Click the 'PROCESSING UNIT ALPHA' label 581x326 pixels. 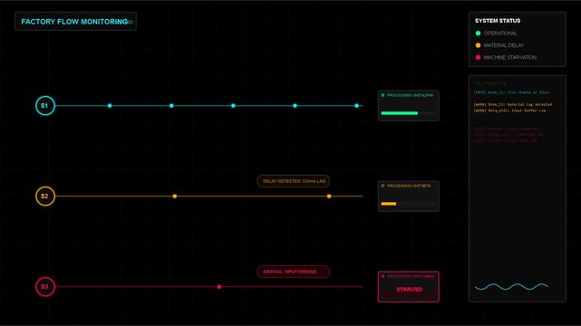[x=410, y=95]
